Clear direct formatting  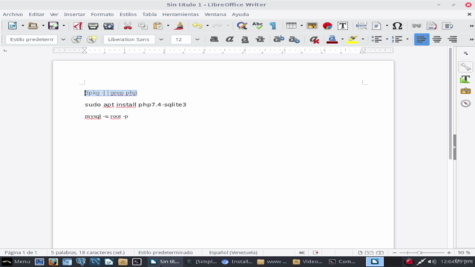315,39
